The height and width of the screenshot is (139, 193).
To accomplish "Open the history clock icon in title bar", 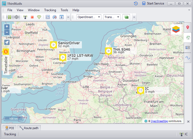I will click(136, 3).
